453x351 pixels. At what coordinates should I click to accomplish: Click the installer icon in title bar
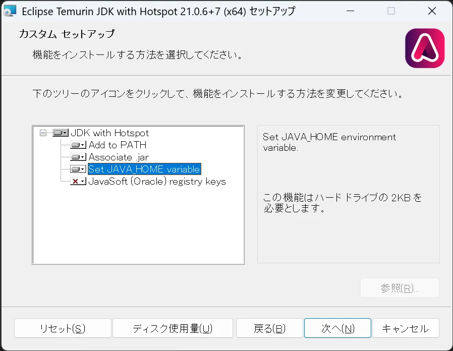tap(10, 11)
